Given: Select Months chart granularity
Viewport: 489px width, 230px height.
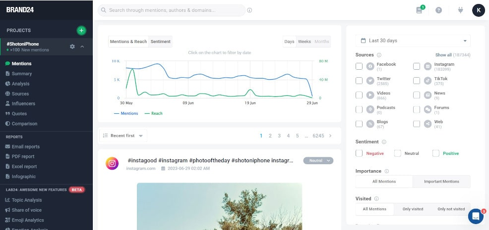Looking at the screenshot, I should [322, 42].
